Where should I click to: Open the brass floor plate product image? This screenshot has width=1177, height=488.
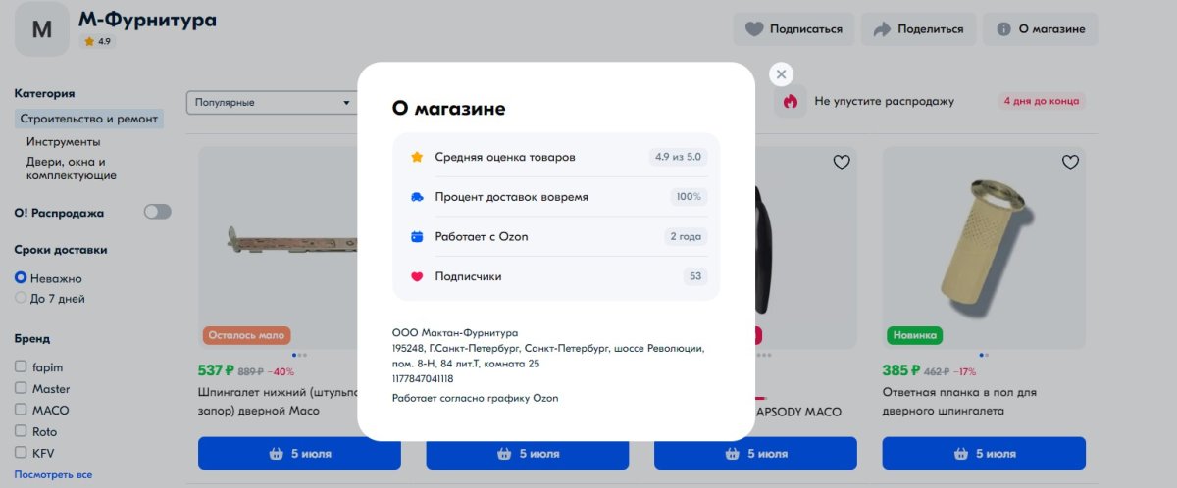pos(984,248)
